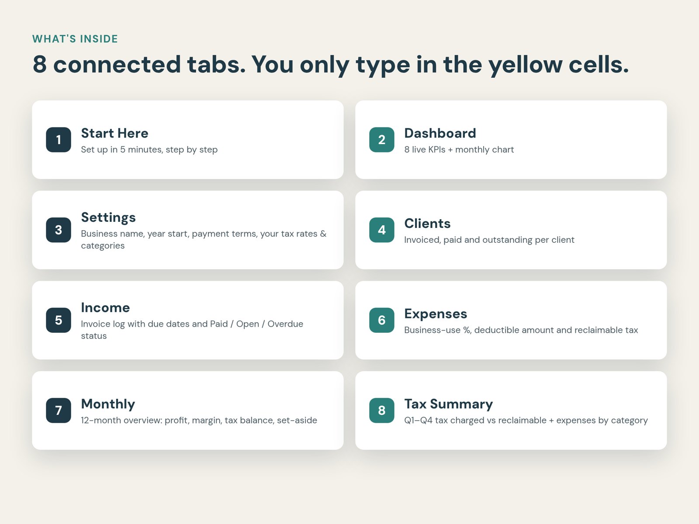699x524 pixels.
Task: Select the number 3 badge for Settings
Action: (x=59, y=230)
